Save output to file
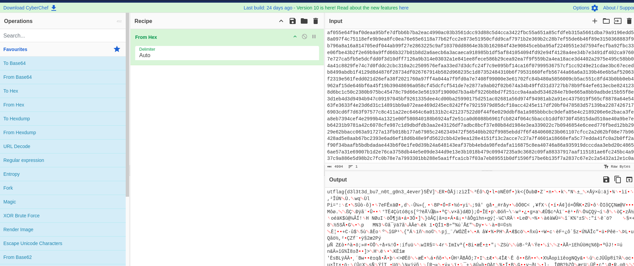 (606, 179)
